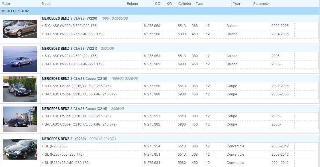
Task: Click the year range 2002-2005
Action: tap(280, 26)
